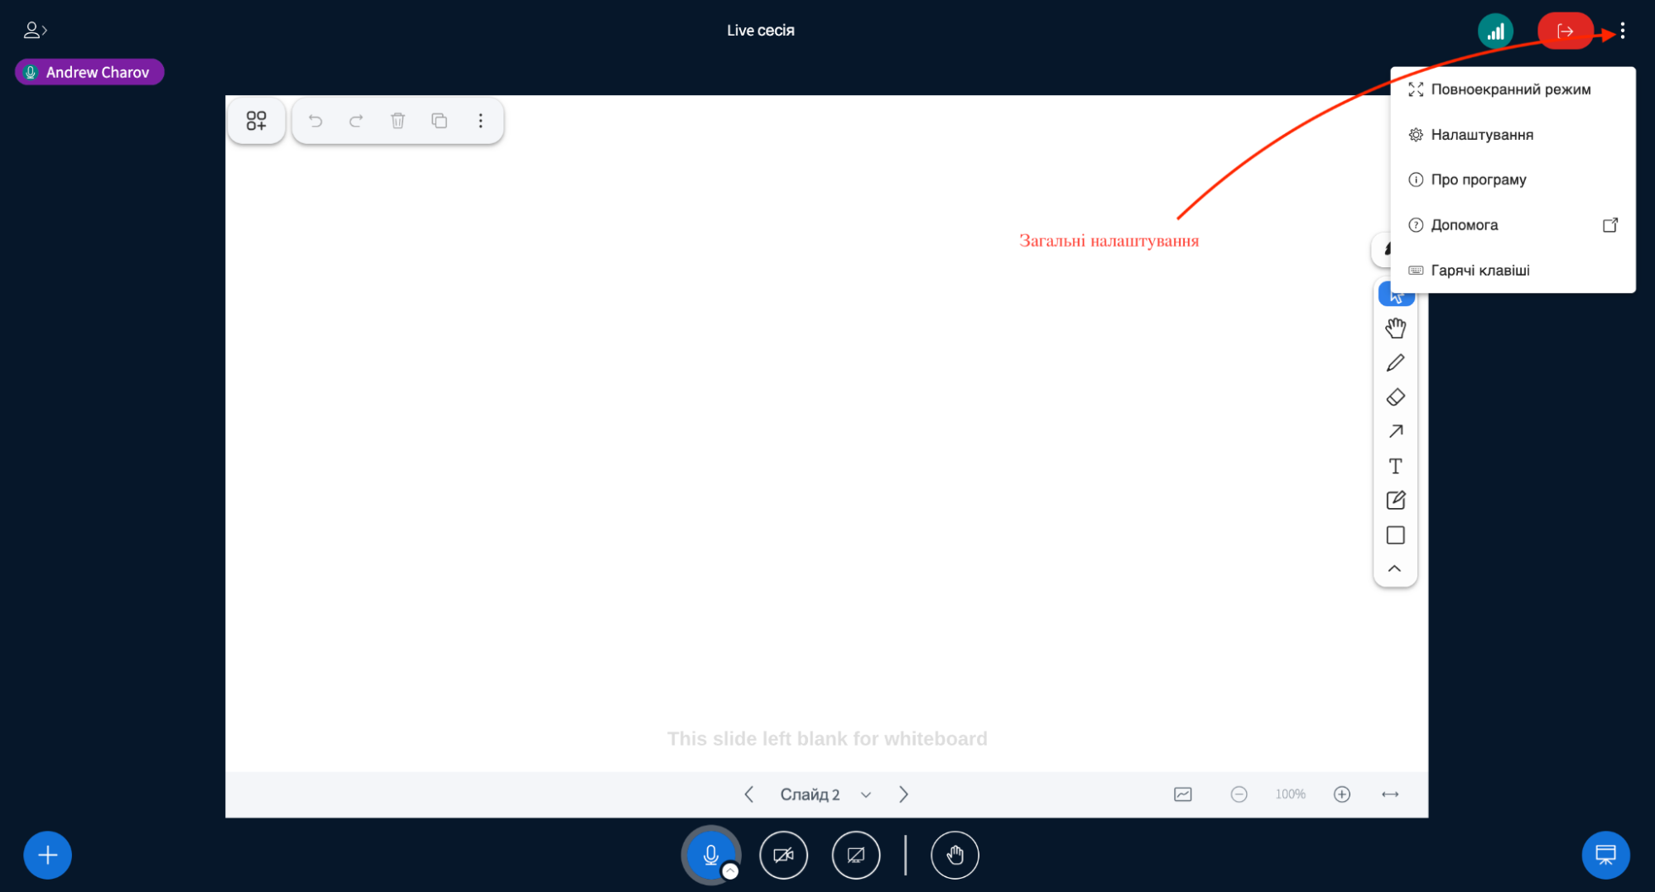The width and height of the screenshot is (1655, 892).
Task: Select the Rectangle shape tool
Action: point(1395,535)
